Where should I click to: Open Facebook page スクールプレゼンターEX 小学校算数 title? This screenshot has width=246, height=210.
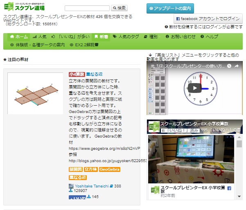pyautogui.click(x=194, y=124)
